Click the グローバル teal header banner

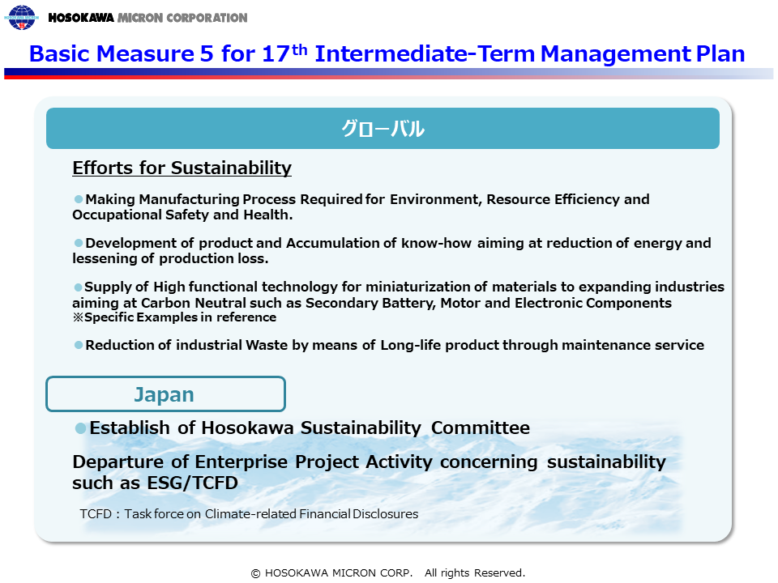click(383, 129)
